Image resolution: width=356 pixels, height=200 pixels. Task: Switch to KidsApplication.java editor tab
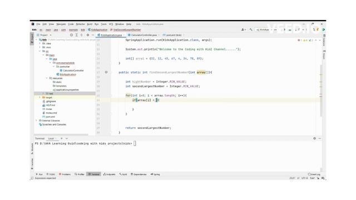pyautogui.click(x=111, y=35)
